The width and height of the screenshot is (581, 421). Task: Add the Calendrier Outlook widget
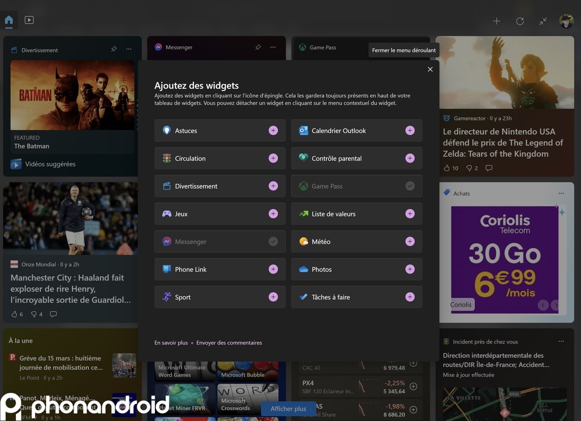pos(410,131)
